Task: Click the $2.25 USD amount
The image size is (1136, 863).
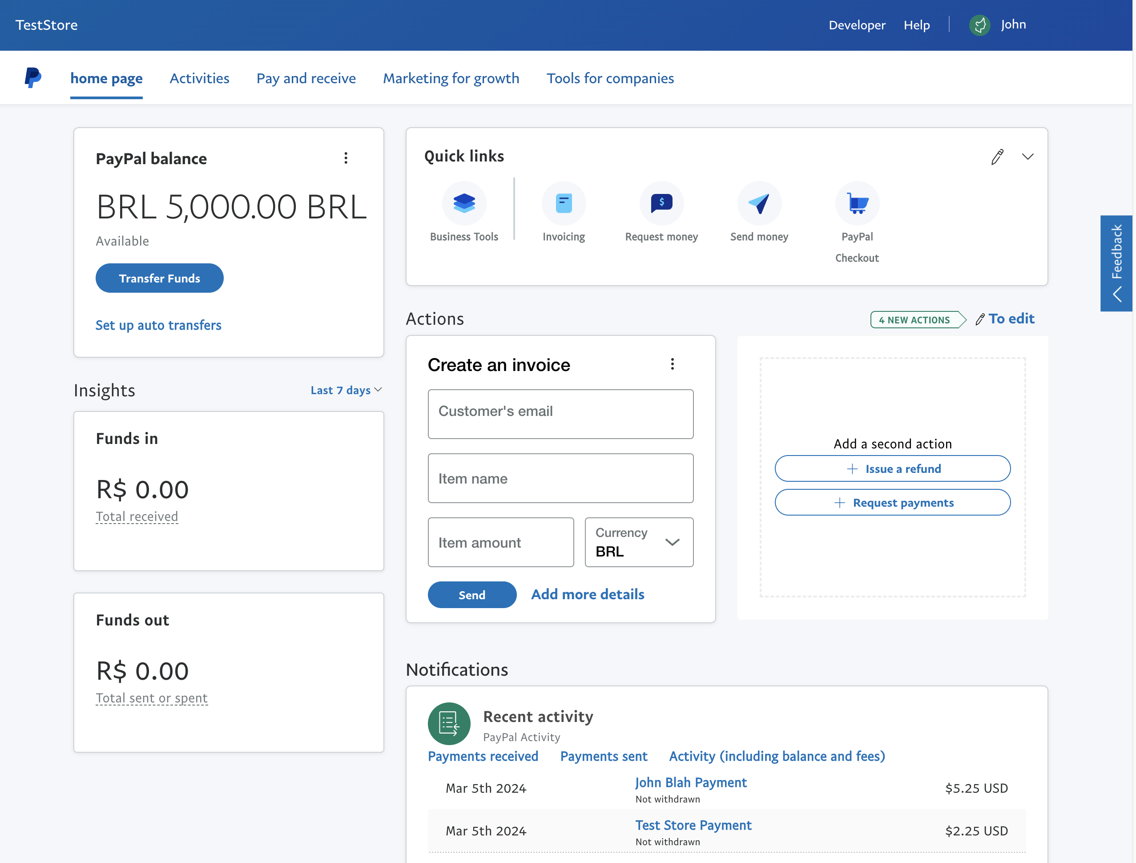Action: click(976, 831)
